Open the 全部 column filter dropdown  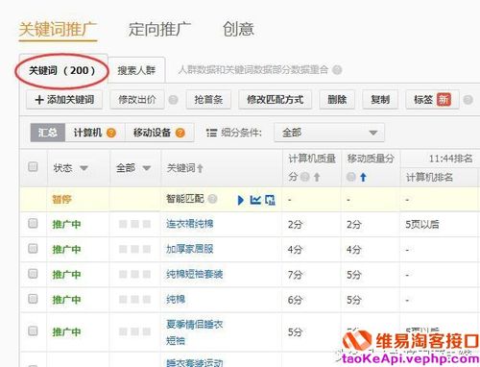pyautogui.click(x=147, y=168)
